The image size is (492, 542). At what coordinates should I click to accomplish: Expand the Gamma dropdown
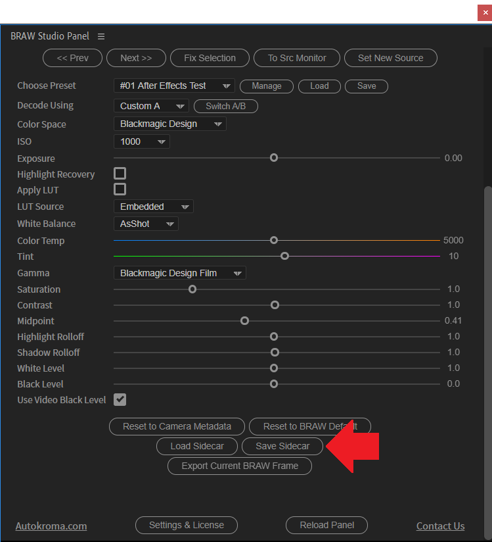pyautogui.click(x=179, y=273)
